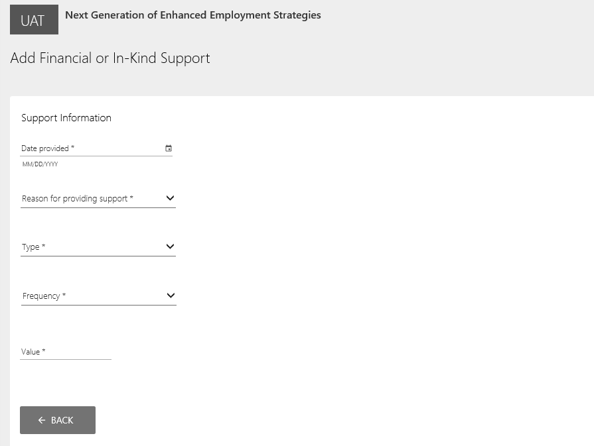Expand the Frequency dropdown
Image resolution: width=594 pixels, height=446 pixels.
pos(93,296)
